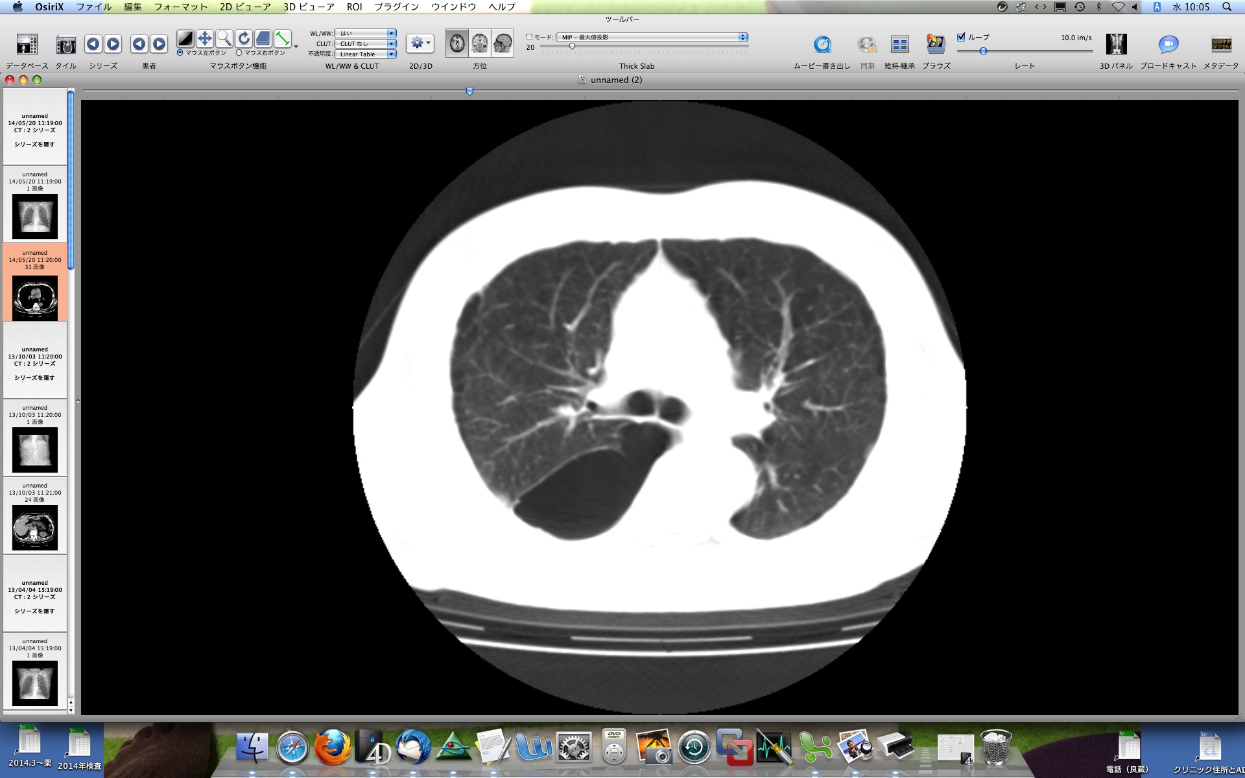Open Firefox from the Dock
This screenshot has height=778, width=1245.
(333, 747)
